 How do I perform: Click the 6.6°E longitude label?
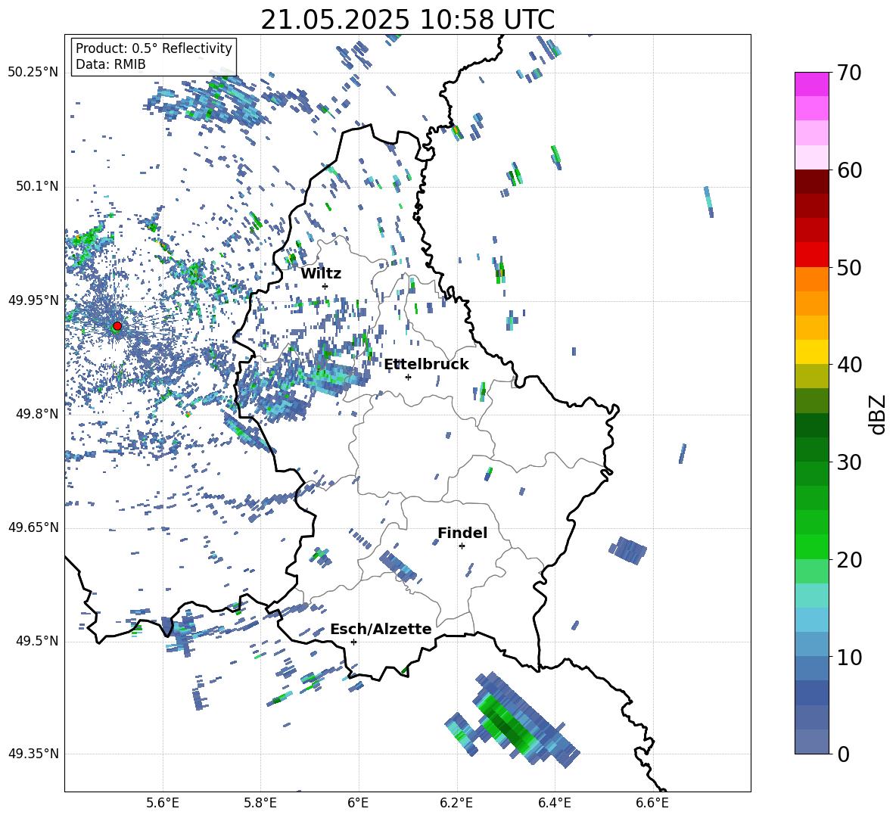click(652, 803)
